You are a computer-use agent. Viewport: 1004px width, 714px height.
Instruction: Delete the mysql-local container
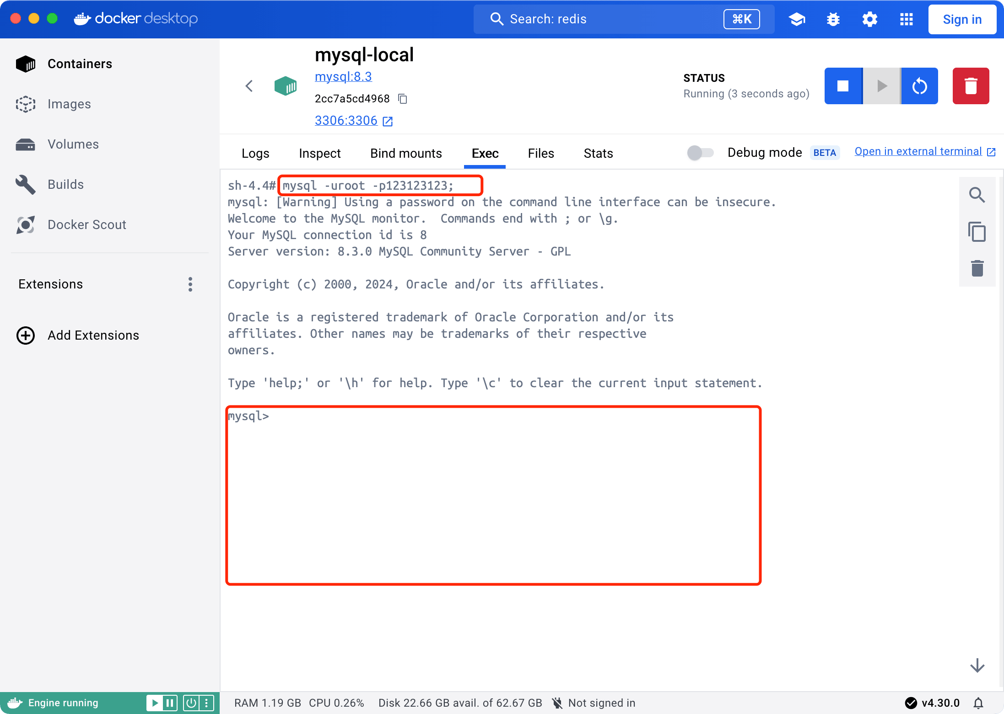tap(971, 86)
